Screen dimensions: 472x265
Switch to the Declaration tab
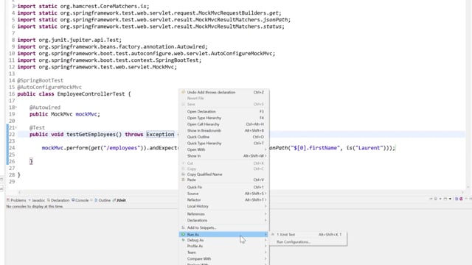click(58, 200)
